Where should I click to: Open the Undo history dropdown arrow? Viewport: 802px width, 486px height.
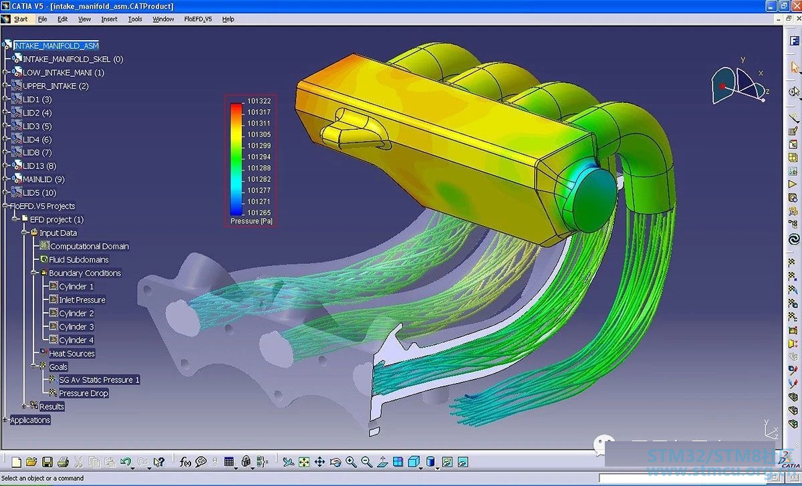(x=132, y=467)
